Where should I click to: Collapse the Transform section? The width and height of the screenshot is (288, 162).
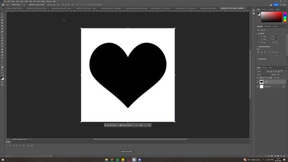(257, 33)
